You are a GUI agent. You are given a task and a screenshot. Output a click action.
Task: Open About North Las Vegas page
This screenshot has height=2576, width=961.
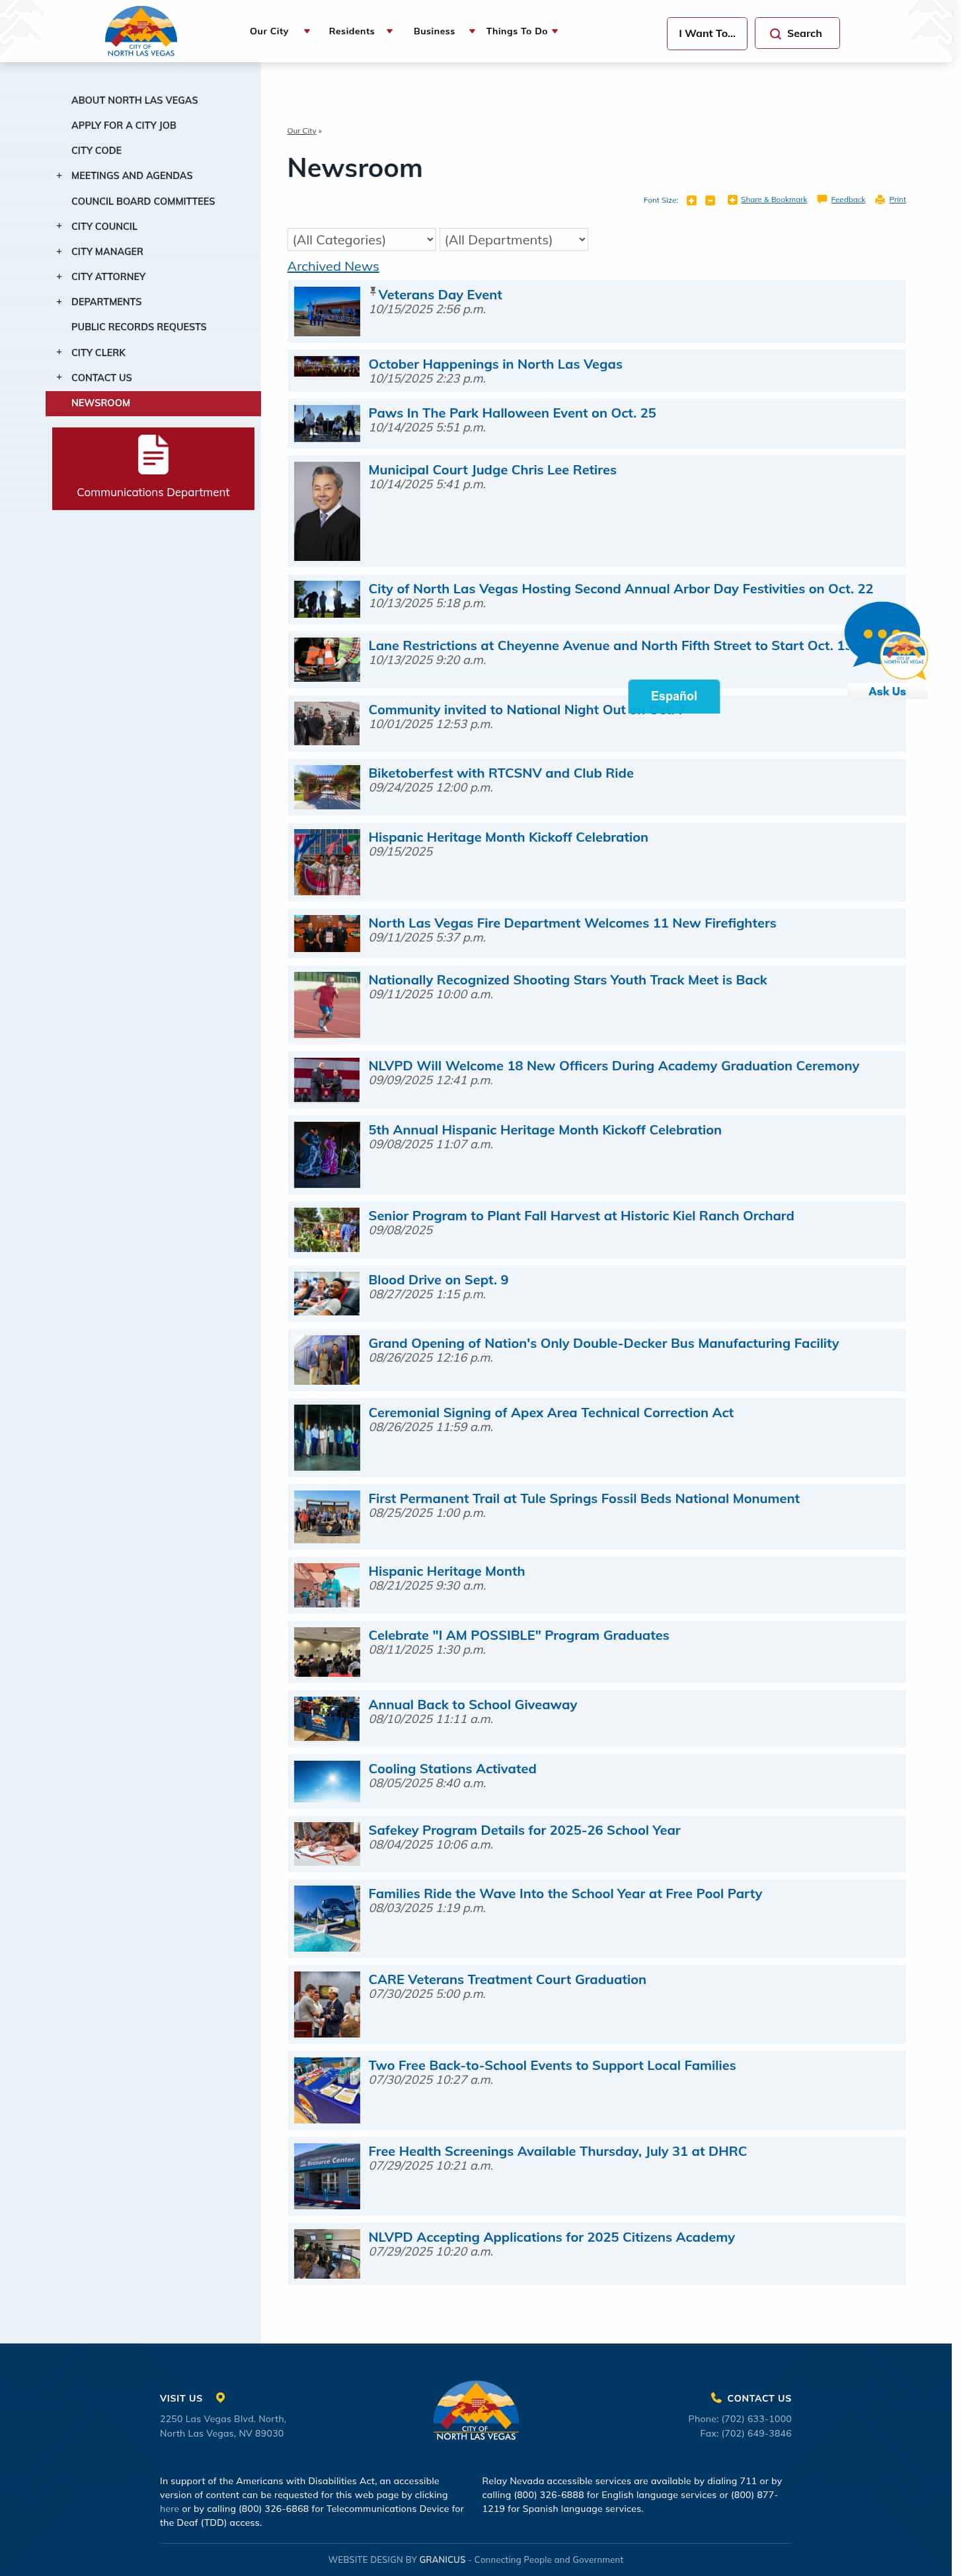134,100
